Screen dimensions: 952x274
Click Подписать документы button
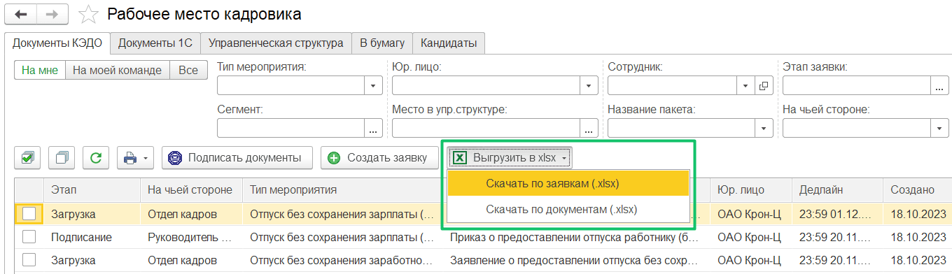237,158
